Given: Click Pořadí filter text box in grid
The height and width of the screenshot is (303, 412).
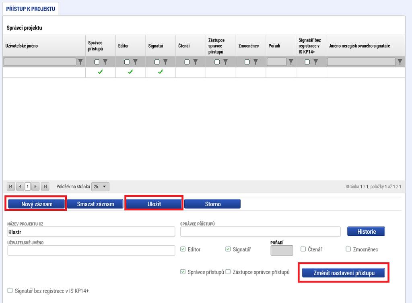Looking at the screenshot, I should 277,62.
